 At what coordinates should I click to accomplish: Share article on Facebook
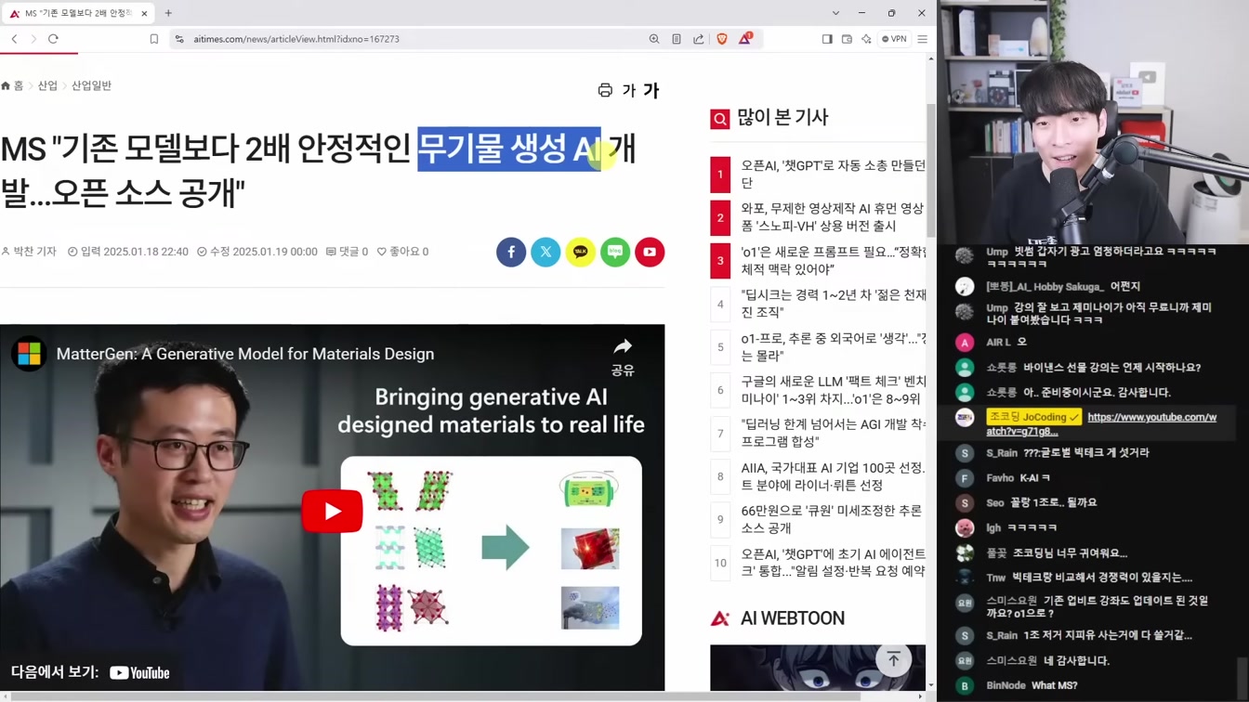click(511, 252)
